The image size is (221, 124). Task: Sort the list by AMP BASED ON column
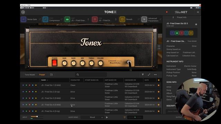(110, 80)
